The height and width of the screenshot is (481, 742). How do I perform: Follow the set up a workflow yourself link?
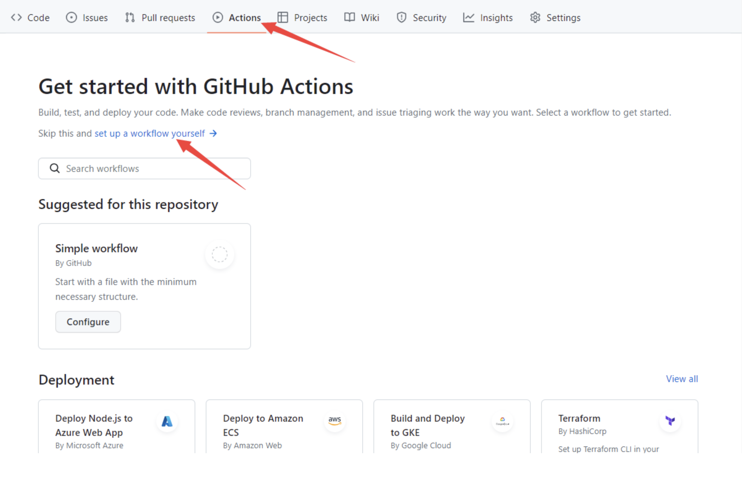[x=150, y=133]
